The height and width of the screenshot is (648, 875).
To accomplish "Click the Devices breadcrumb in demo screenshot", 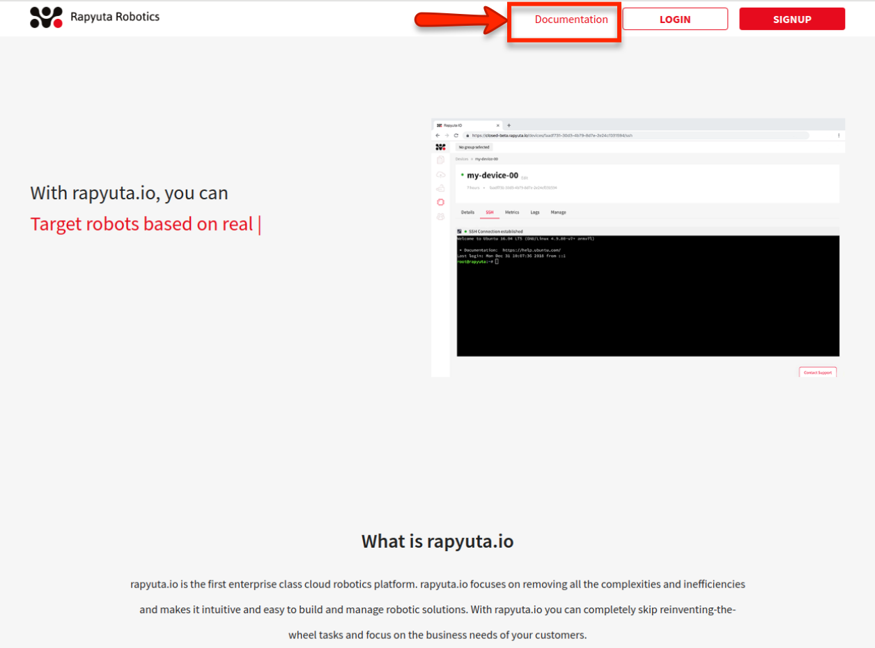I will click(462, 159).
